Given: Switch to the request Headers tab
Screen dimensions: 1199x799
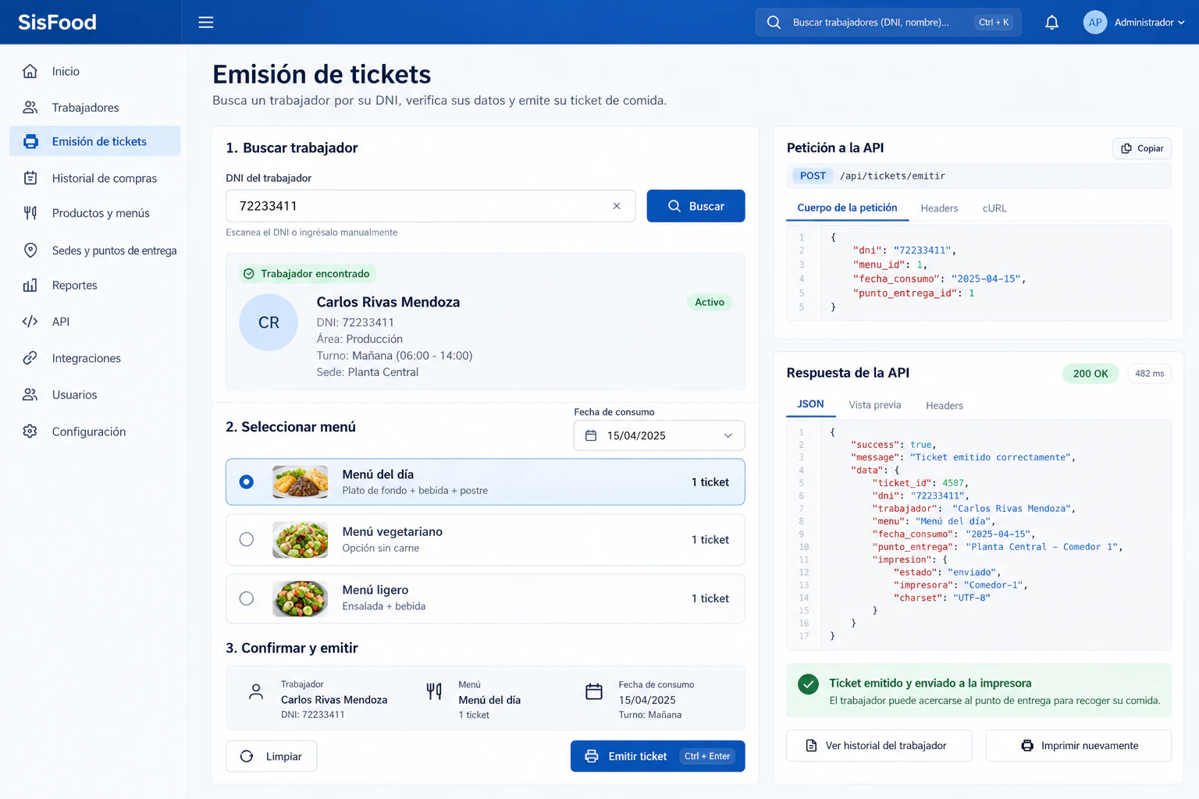Looking at the screenshot, I should pyautogui.click(x=939, y=208).
